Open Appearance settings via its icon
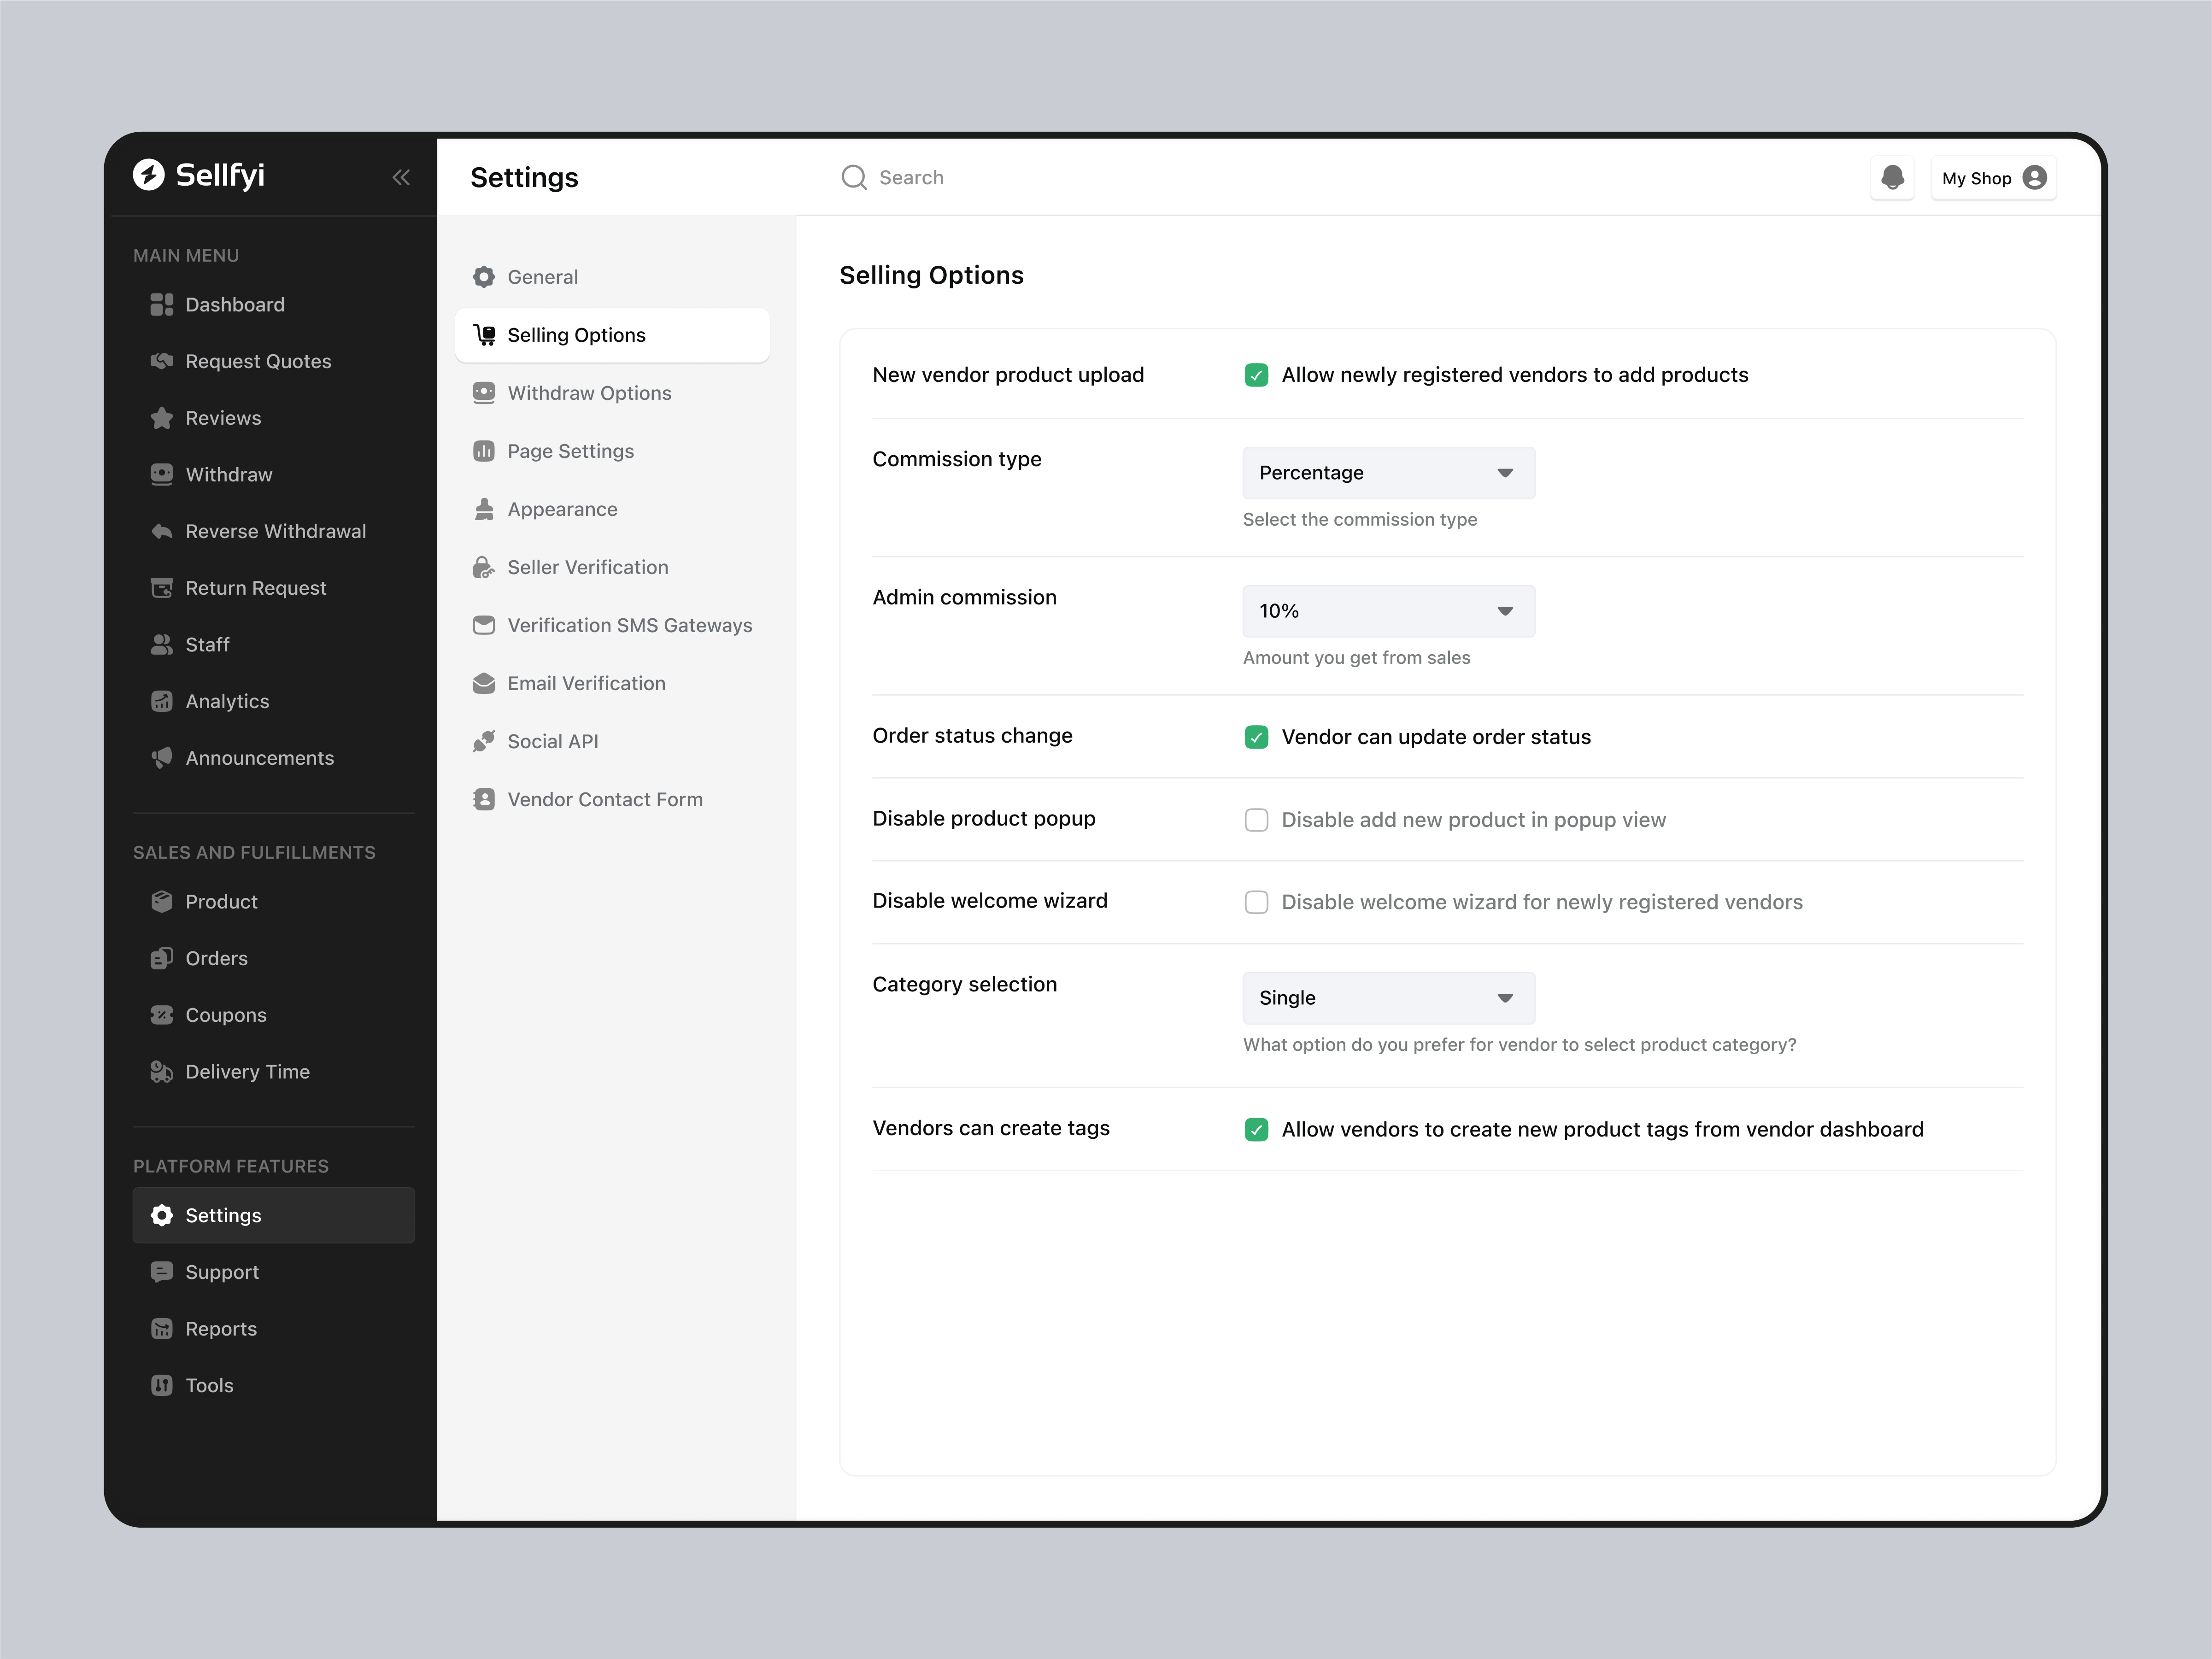 click(x=484, y=509)
